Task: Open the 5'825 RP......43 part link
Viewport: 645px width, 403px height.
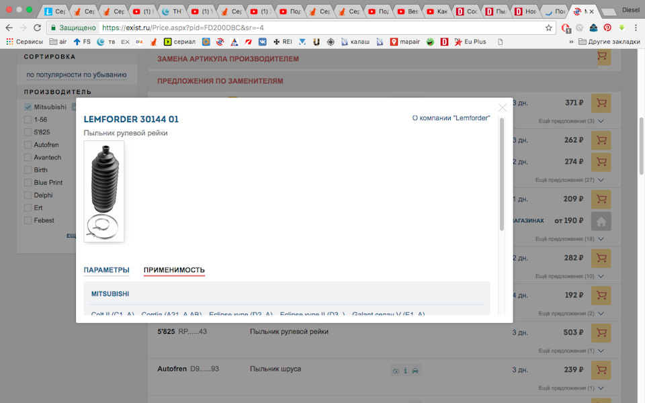Action: pyautogui.click(x=182, y=331)
